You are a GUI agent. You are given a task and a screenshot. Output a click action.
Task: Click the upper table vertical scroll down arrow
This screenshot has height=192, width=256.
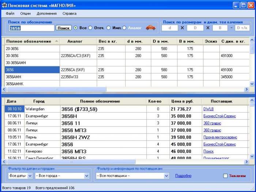point(252,84)
